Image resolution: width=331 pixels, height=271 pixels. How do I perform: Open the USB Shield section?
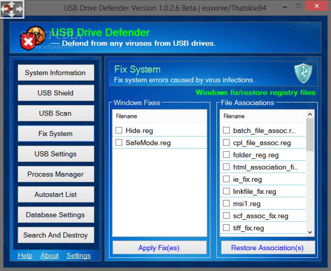pos(56,93)
